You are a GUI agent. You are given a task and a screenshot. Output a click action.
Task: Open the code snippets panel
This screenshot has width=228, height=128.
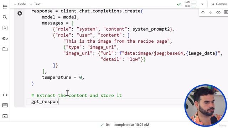[x=5, y=95]
